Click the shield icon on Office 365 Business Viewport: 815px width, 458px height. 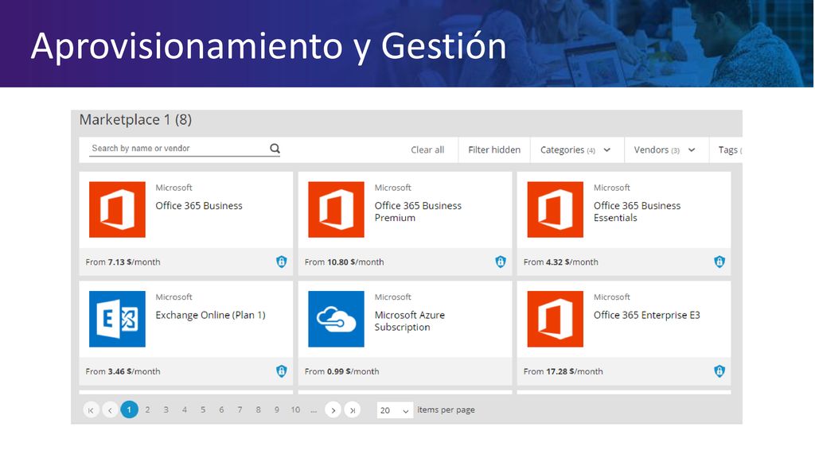(x=281, y=262)
